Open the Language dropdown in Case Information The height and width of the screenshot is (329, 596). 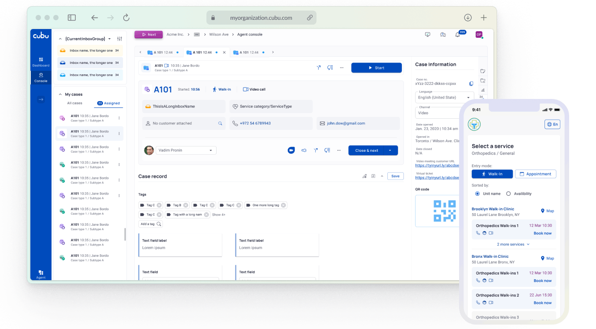pyautogui.click(x=444, y=98)
